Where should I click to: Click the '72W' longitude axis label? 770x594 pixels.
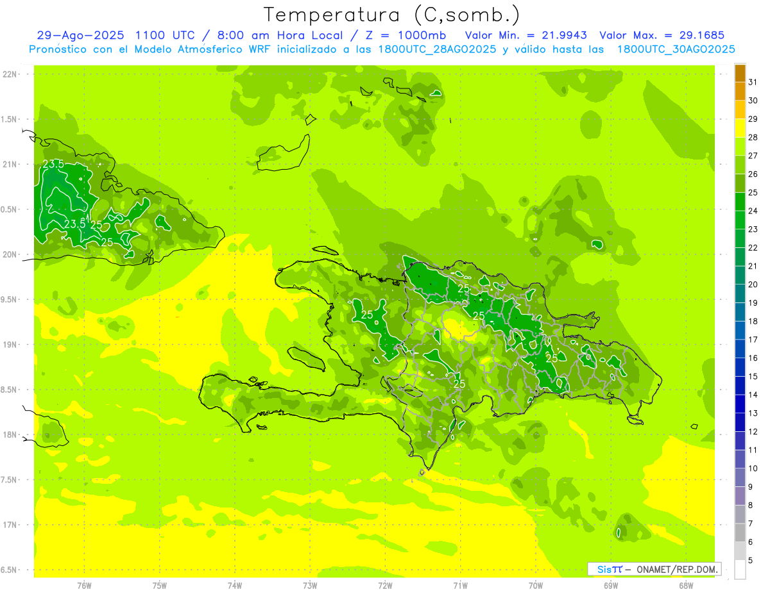click(385, 586)
